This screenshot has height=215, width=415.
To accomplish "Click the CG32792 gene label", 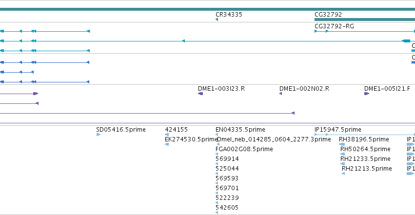I will [x=328, y=15].
